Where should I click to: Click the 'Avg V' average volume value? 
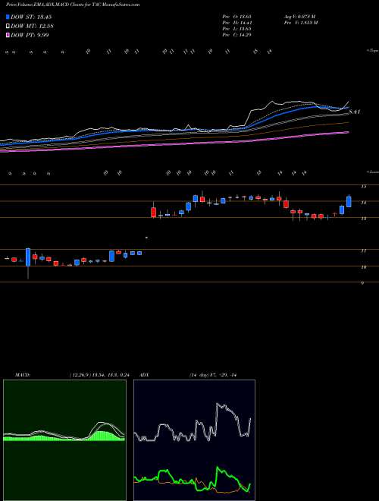pos(299,16)
